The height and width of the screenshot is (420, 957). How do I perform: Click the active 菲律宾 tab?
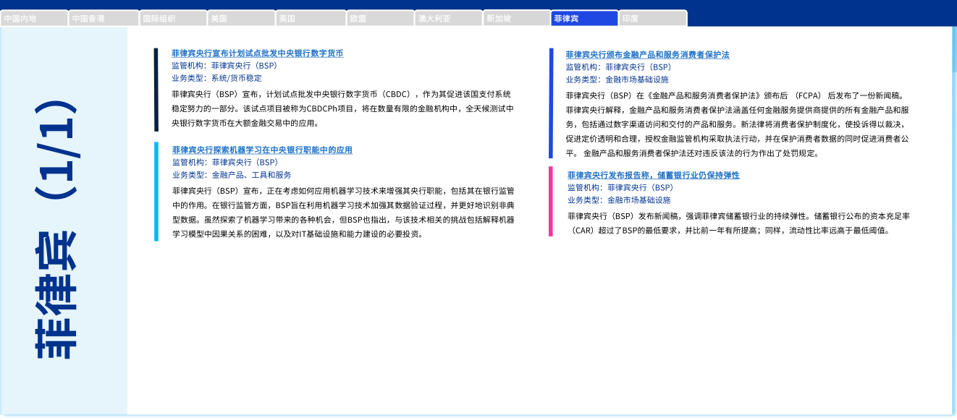[585, 18]
